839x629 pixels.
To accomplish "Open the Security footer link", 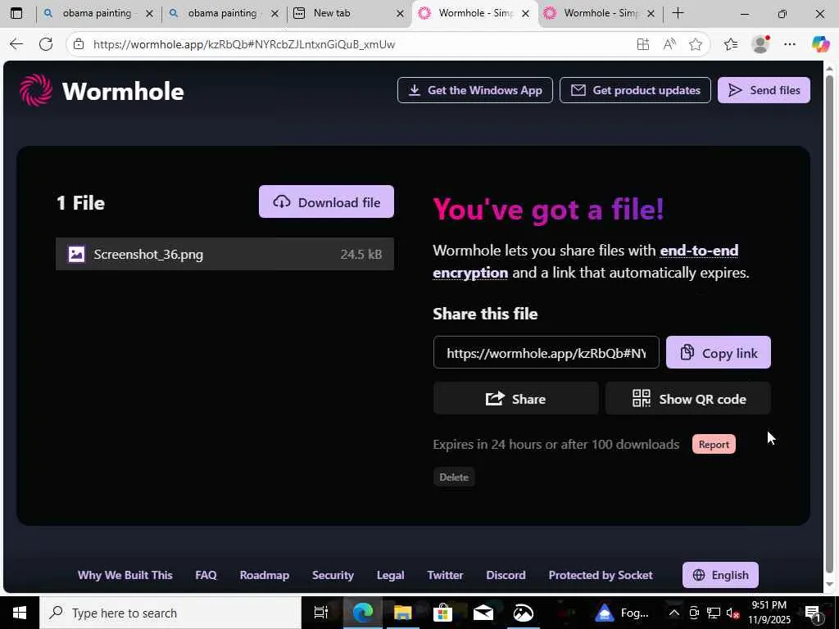I will point(333,575).
